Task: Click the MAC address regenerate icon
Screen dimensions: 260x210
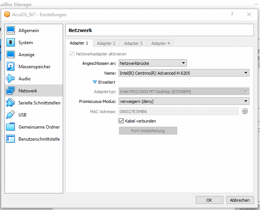Action: point(245,111)
